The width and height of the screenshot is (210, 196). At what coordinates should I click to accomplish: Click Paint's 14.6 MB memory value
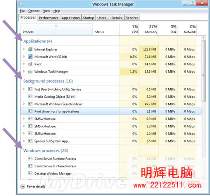pyautogui.click(x=150, y=64)
